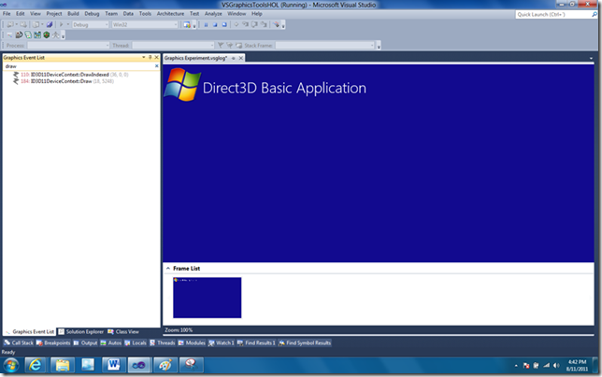Open Internet Explorer from taskbar
Screen dimensions: 602x377
coord(36,365)
